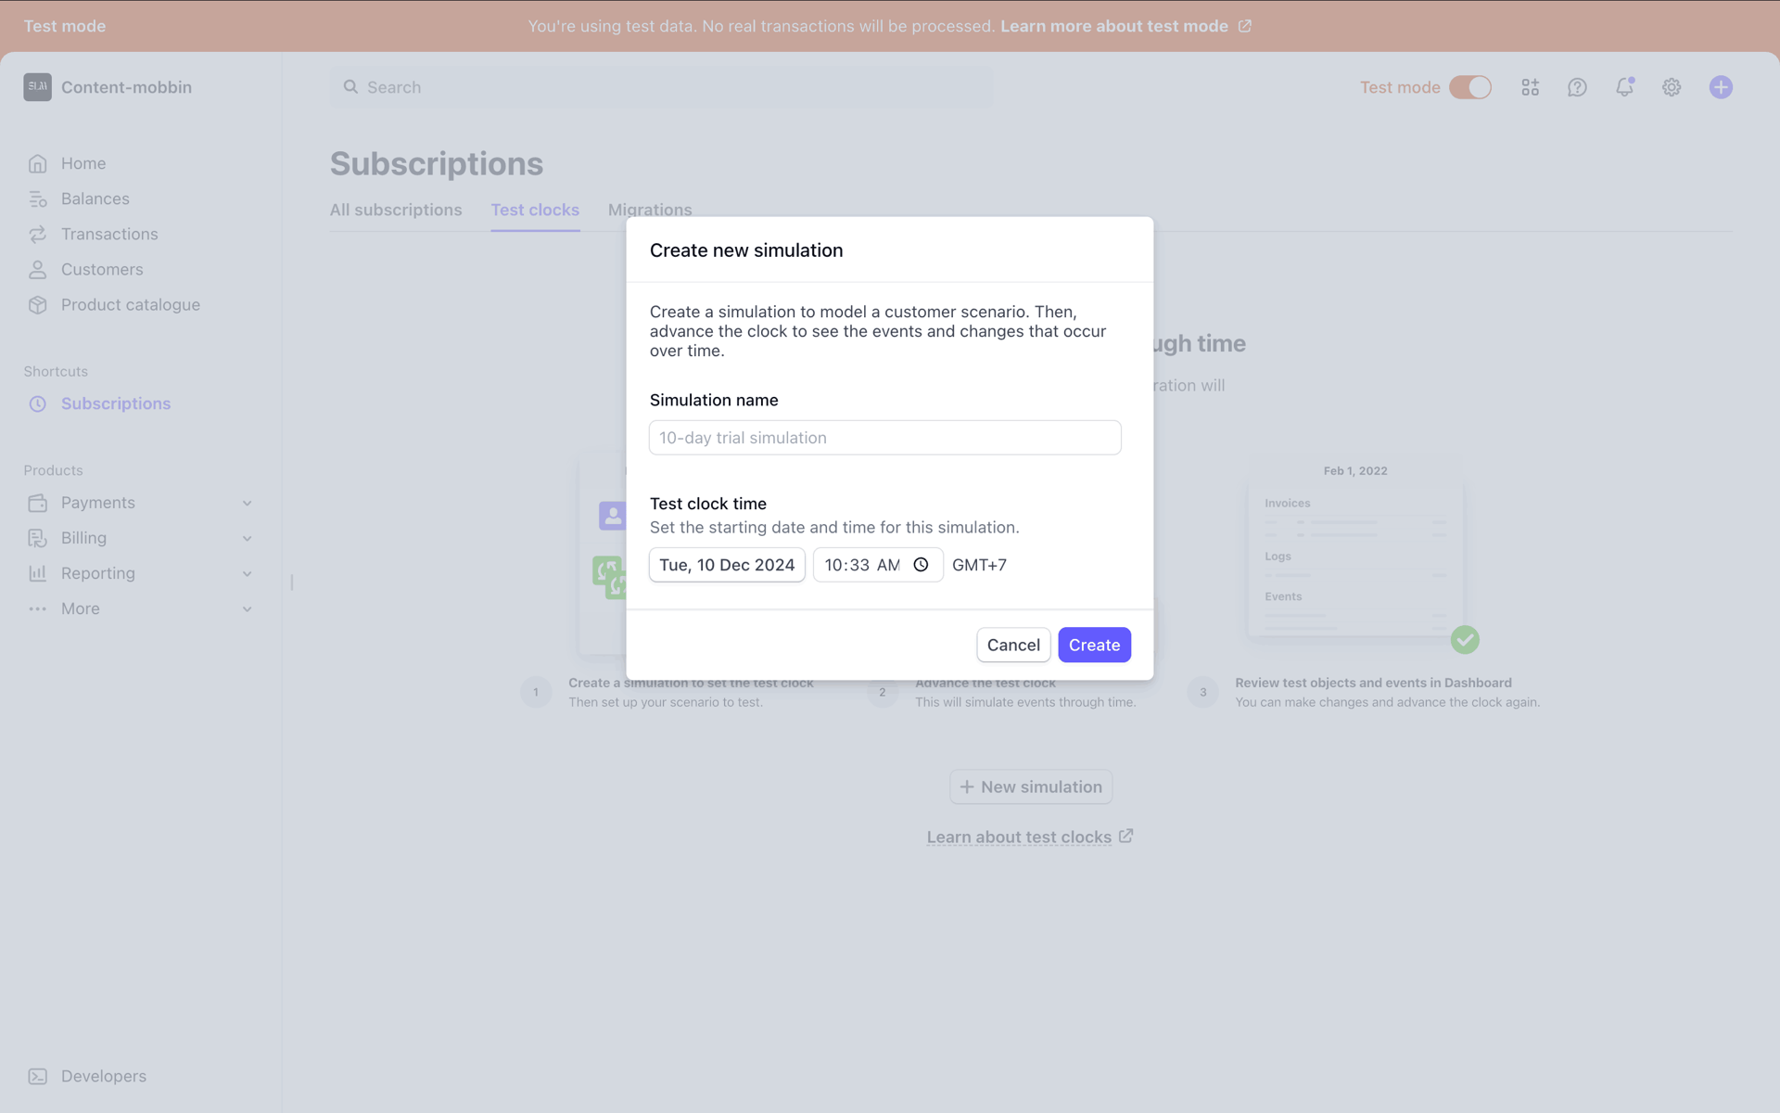Click the Simulation name input field

884,438
